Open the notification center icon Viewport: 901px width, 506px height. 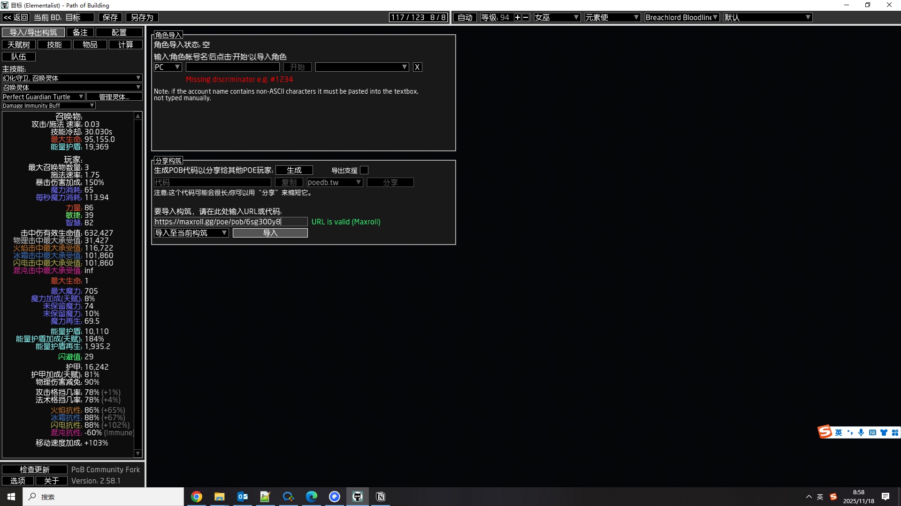(886, 497)
